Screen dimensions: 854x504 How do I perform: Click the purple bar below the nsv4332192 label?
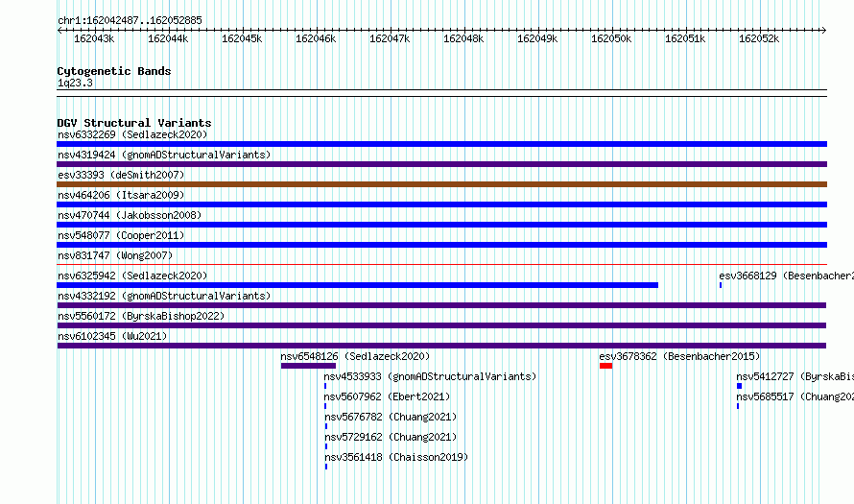441,305
